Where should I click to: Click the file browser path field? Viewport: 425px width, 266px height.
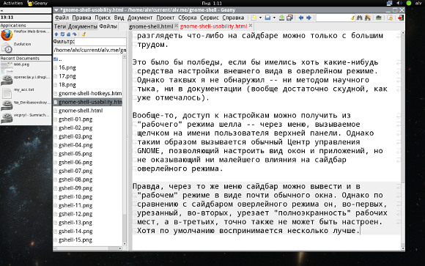[89, 50]
